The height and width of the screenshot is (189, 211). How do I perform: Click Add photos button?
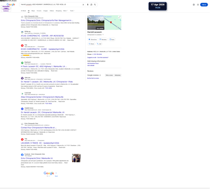click(x=118, y=75)
